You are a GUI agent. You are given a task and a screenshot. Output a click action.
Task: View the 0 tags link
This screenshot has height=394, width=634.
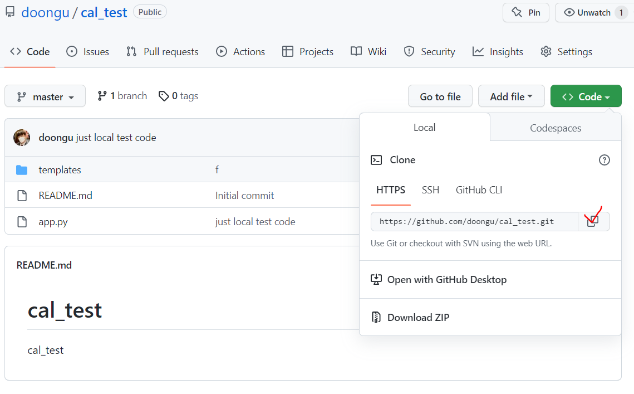click(x=178, y=96)
